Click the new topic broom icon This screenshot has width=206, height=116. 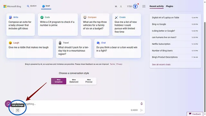[x=8, y=104]
